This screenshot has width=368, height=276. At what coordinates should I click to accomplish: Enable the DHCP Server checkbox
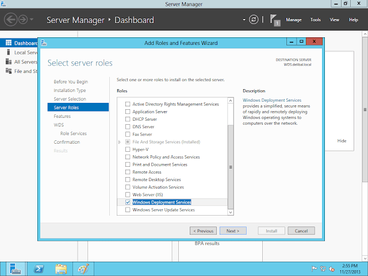[128, 119]
